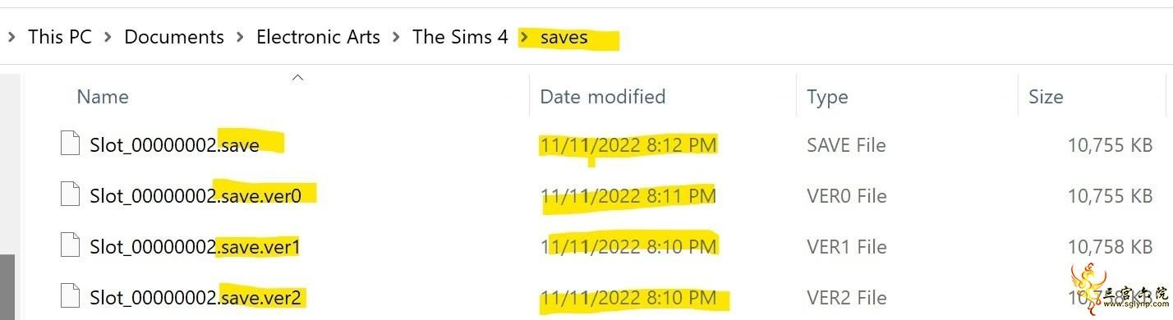Open the chevron after Electronic Arts

coord(396,37)
